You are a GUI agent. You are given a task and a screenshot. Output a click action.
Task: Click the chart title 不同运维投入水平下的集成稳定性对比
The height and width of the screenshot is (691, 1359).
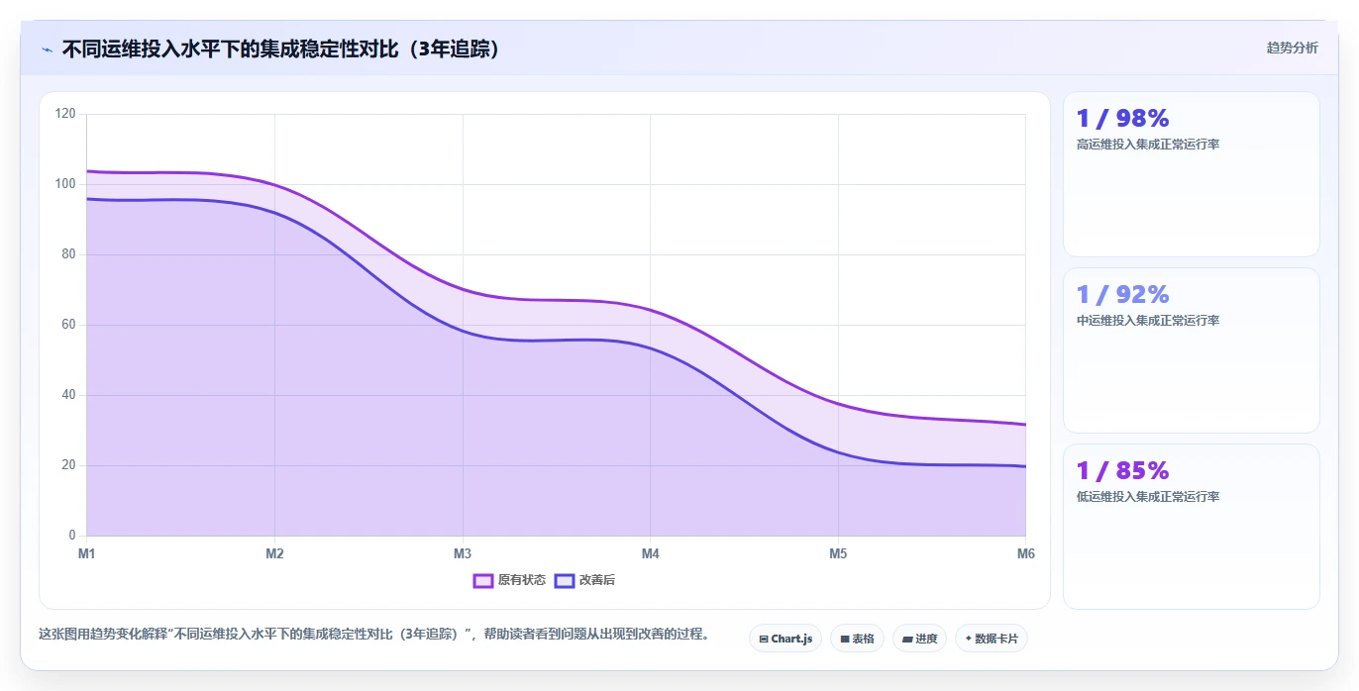281,49
